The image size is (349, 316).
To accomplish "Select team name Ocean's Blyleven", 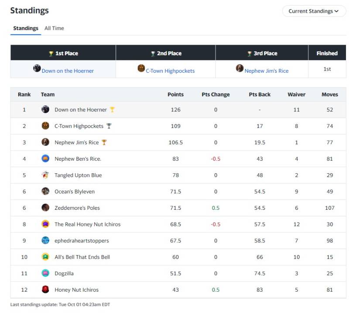I will (x=75, y=192).
